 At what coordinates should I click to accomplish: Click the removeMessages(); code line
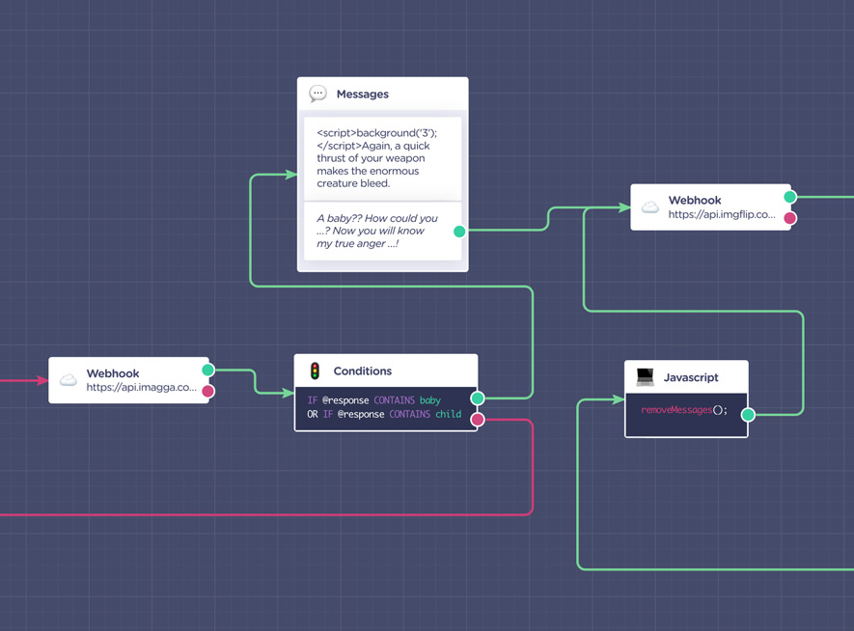(684, 410)
